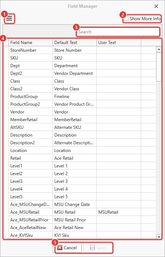Click the scrollbar down arrow

pos(159,237)
